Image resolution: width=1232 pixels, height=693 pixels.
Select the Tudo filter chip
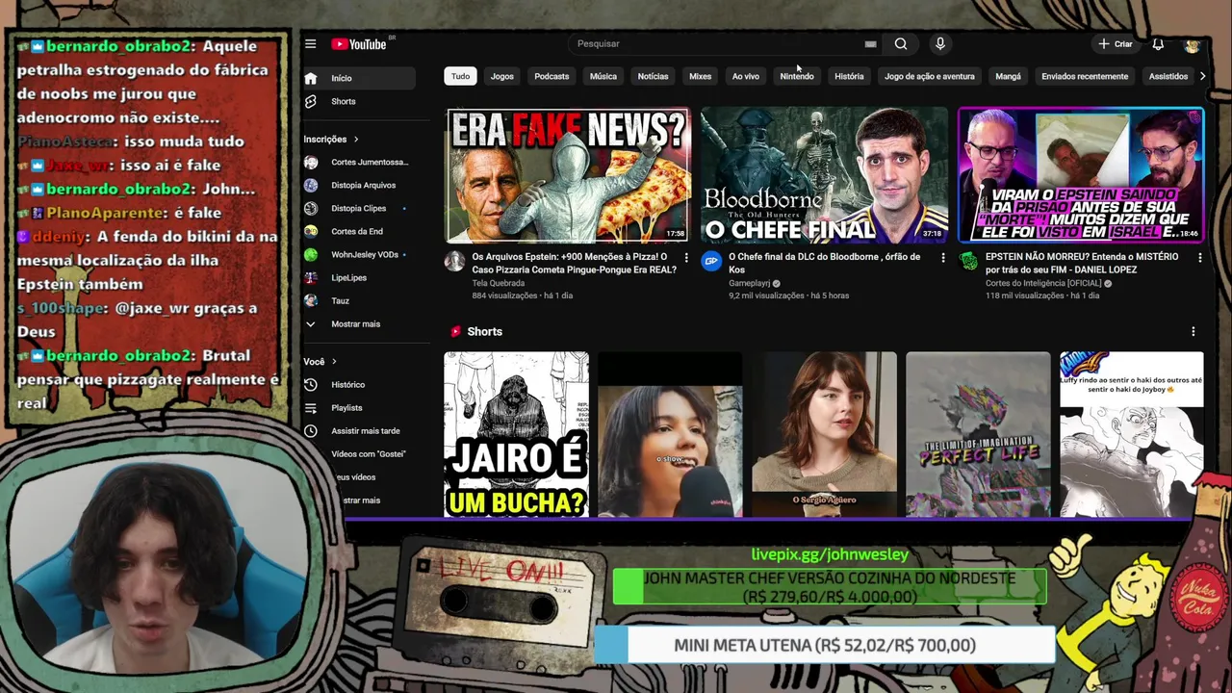click(461, 76)
